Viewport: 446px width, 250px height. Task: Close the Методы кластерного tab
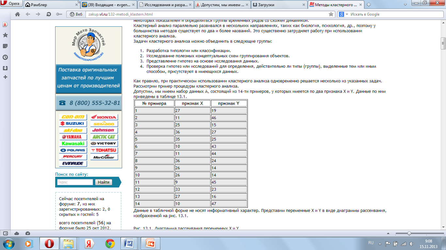coord(360,5)
